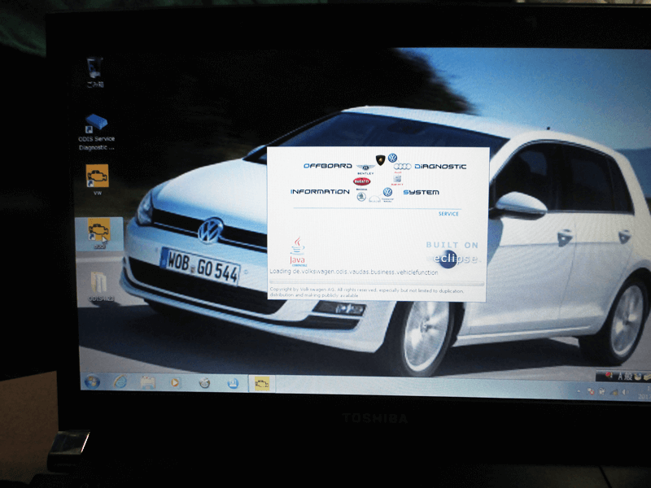The width and height of the screenshot is (651, 488).
Task: Open the volume speaker tray icon
Action: point(624,392)
